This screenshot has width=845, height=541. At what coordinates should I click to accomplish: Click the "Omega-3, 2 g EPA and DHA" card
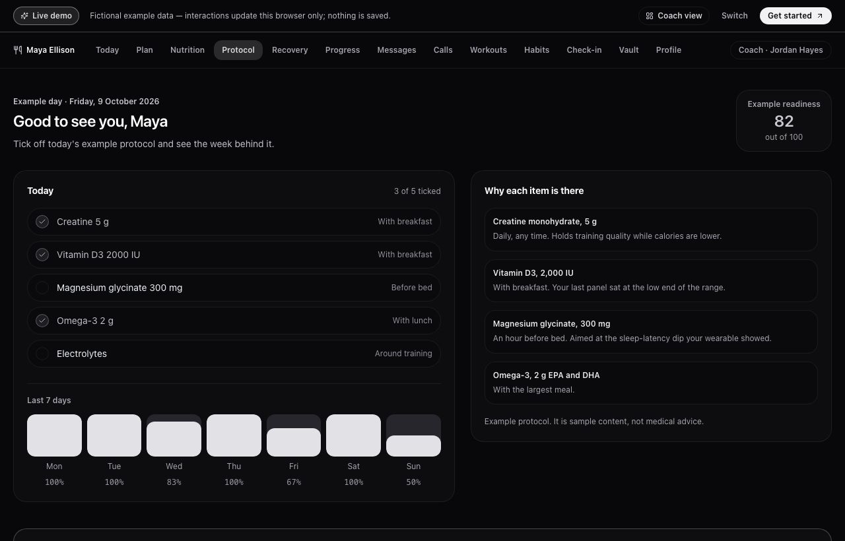[x=651, y=383]
